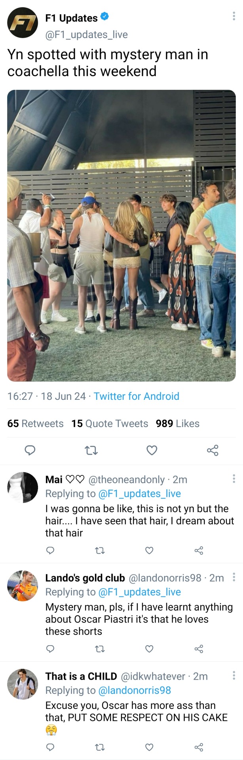Open more options on Mai's reply

[x=234, y=479]
